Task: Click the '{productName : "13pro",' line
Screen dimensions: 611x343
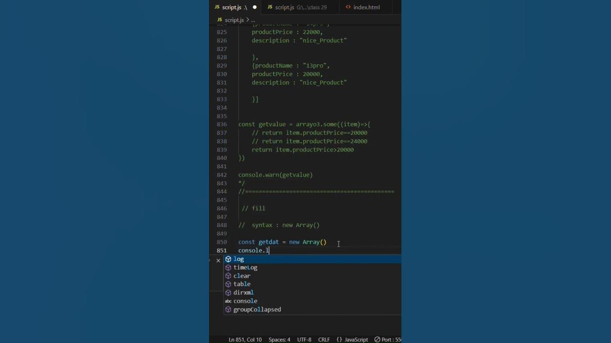Action: (x=291, y=65)
